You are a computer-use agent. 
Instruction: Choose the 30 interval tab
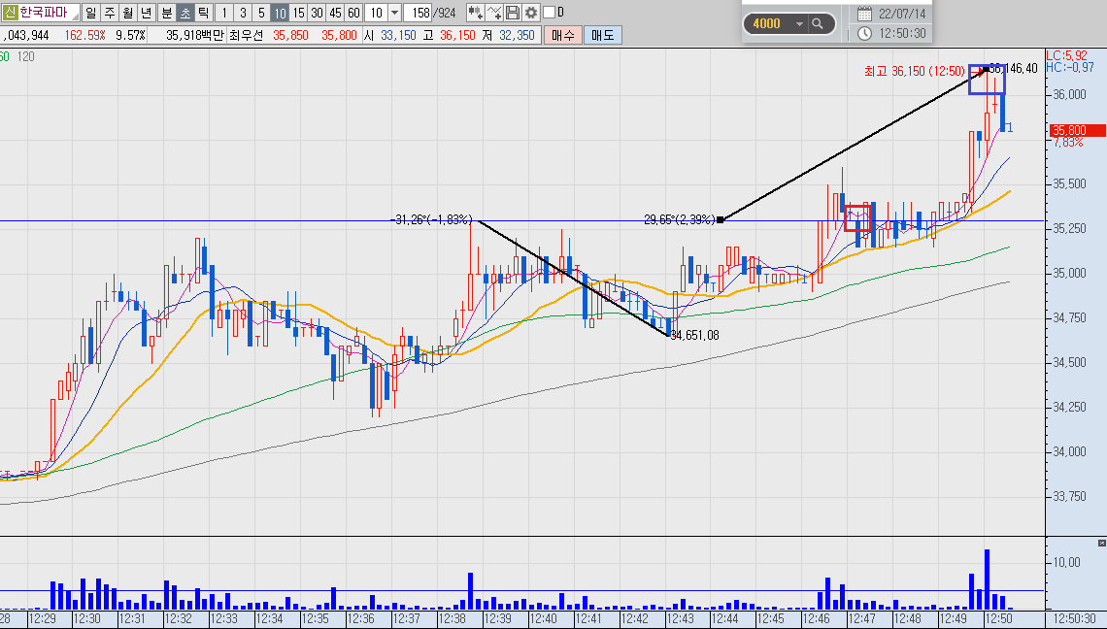coord(317,13)
